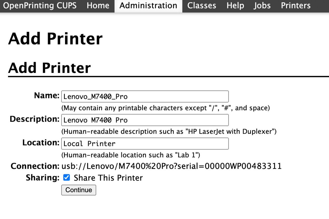
Task: Open the OpenPrinting CUPS site link
Action: tap(40, 6)
